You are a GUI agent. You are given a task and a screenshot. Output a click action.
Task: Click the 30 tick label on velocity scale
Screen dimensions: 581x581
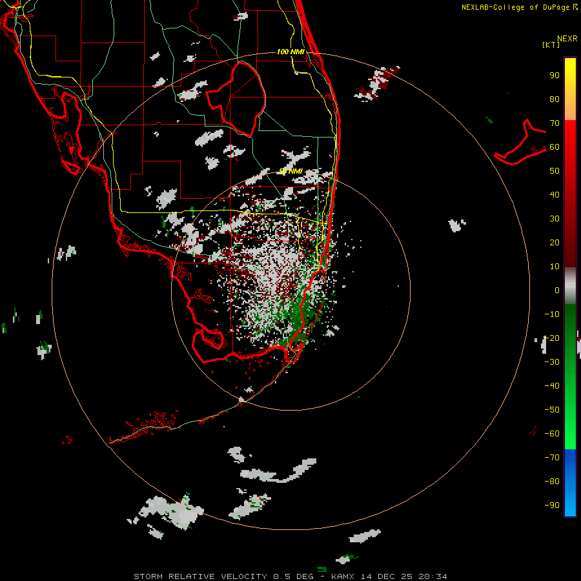pyautogui.click(x=555, y=219)
